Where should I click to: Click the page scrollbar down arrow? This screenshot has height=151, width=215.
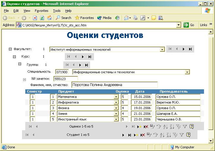tap(211, 141)
